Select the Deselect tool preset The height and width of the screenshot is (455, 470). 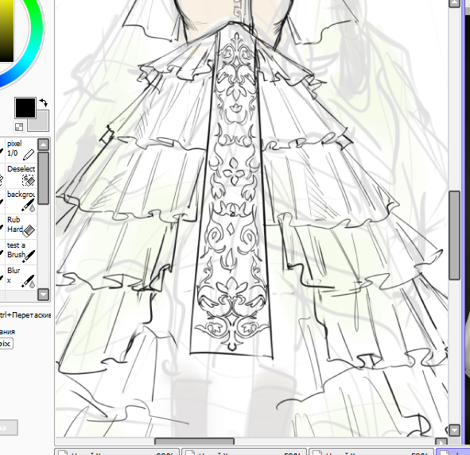[x=21, y=175]
